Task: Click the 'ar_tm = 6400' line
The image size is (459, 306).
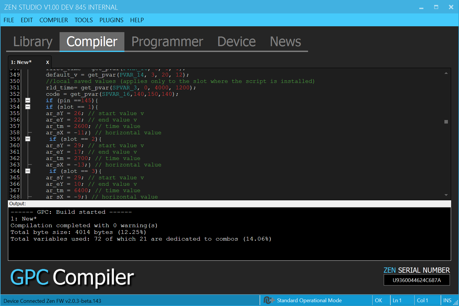Action: pos(93,190)
